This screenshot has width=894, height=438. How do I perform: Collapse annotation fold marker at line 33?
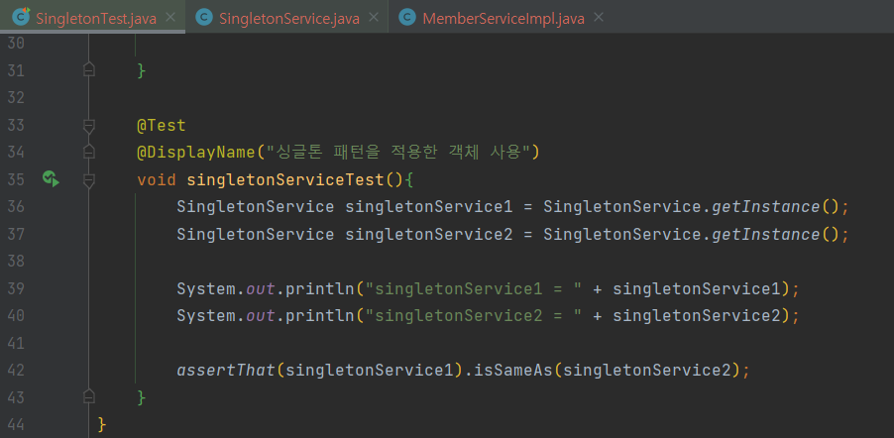pos(88,126)
